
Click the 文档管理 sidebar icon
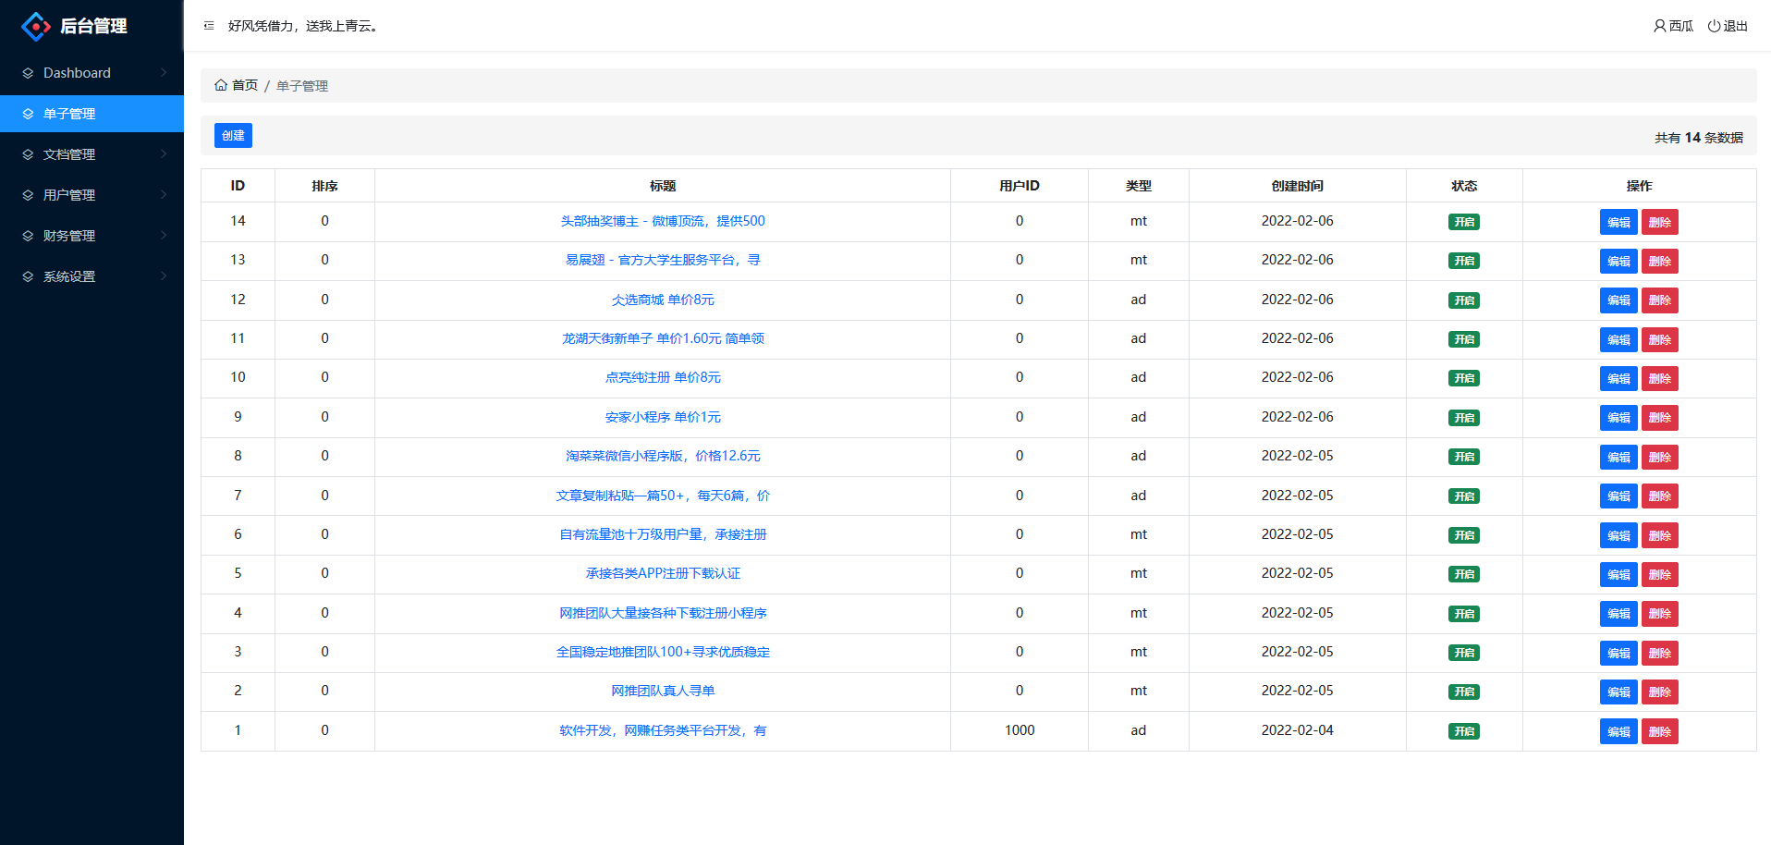click(28, 154)
